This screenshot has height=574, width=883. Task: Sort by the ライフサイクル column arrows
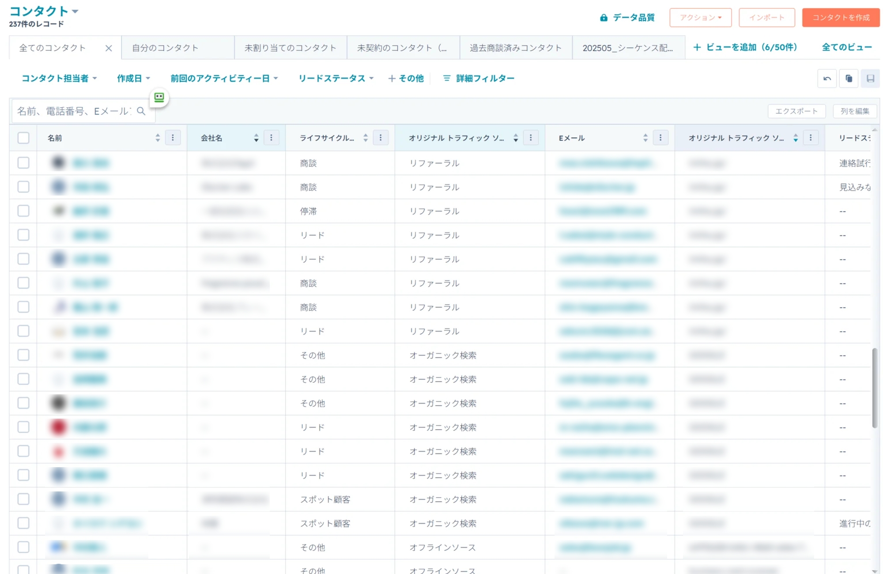tap(366, 138)
